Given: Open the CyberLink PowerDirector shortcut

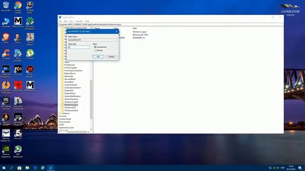Looking at the screenshot, I should pyautogui.click(x=6, y=71).
